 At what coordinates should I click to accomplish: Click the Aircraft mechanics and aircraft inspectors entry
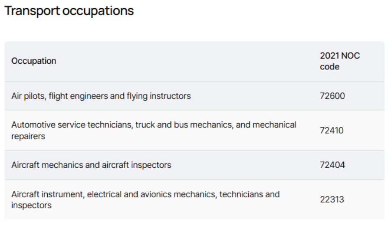click(x=91, y=165)
